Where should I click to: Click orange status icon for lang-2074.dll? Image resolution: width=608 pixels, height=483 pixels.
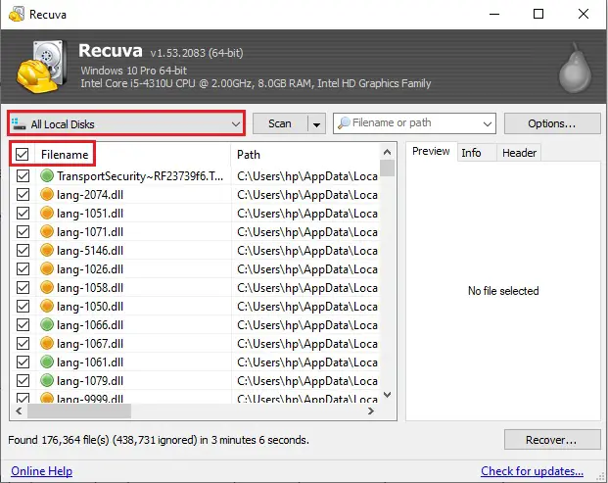(x=47, y=194)
